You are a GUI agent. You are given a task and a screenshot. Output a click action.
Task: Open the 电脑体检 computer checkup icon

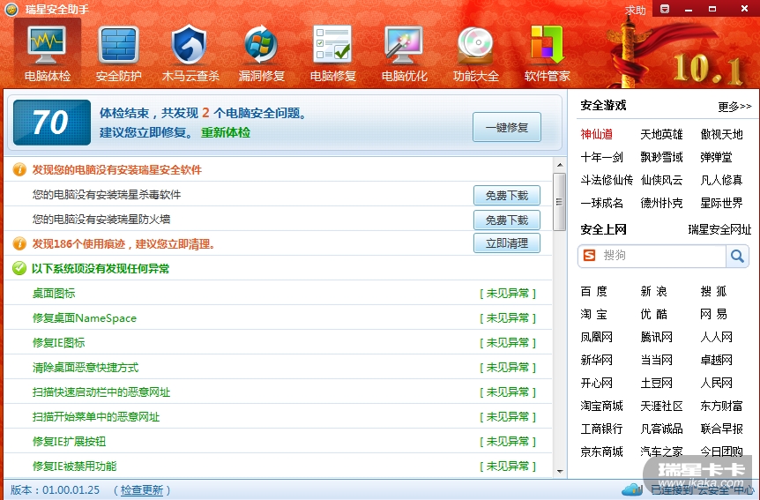pos(48,52)
